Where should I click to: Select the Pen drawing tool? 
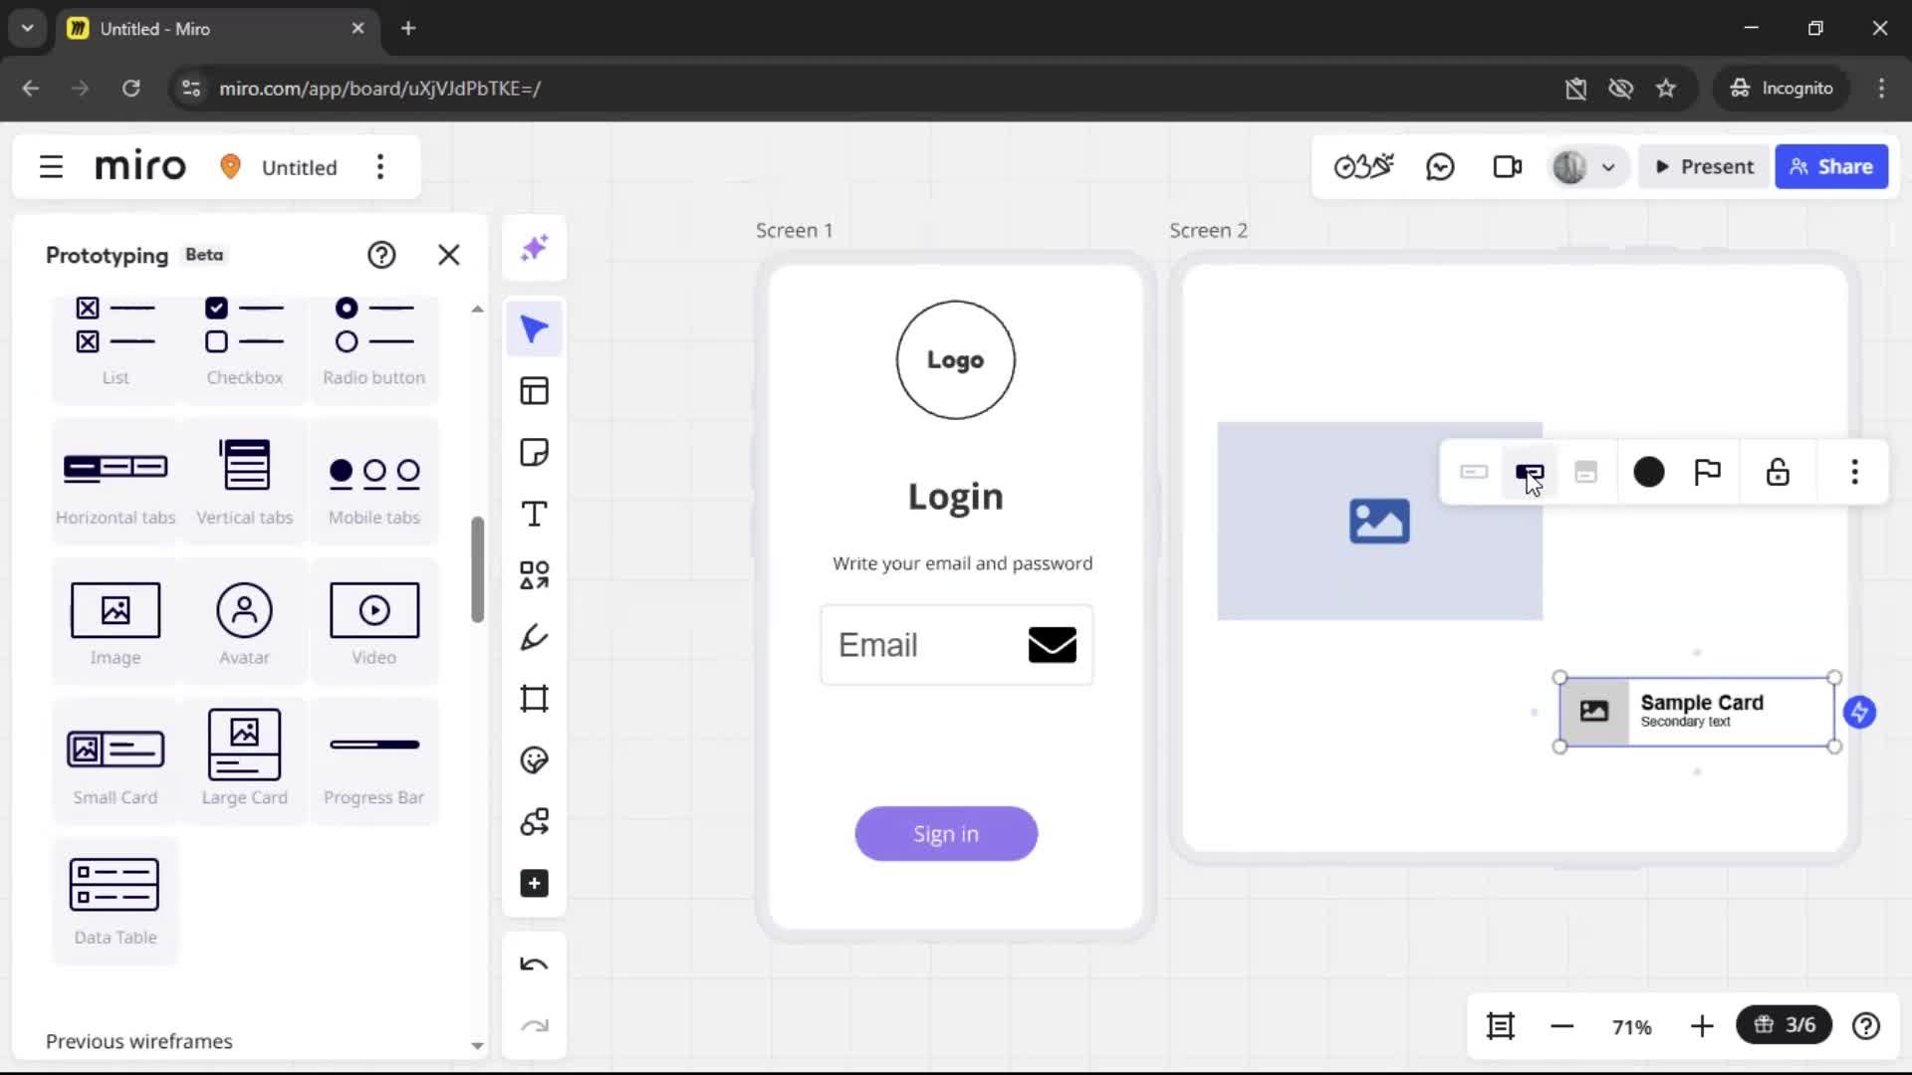[x=535, y=637]
